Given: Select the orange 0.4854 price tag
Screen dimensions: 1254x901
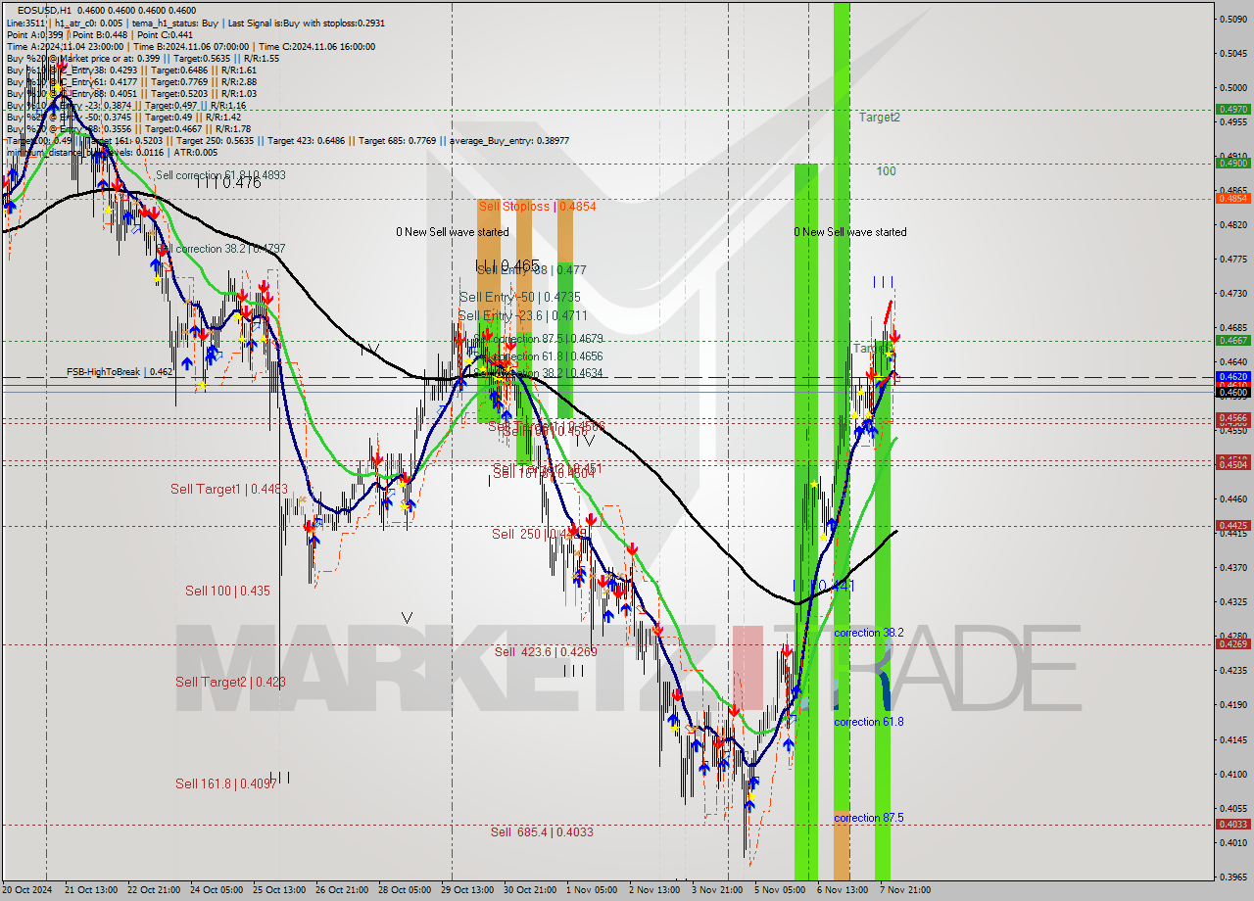Looking at the screenshot, I should tap(1232, 199).
